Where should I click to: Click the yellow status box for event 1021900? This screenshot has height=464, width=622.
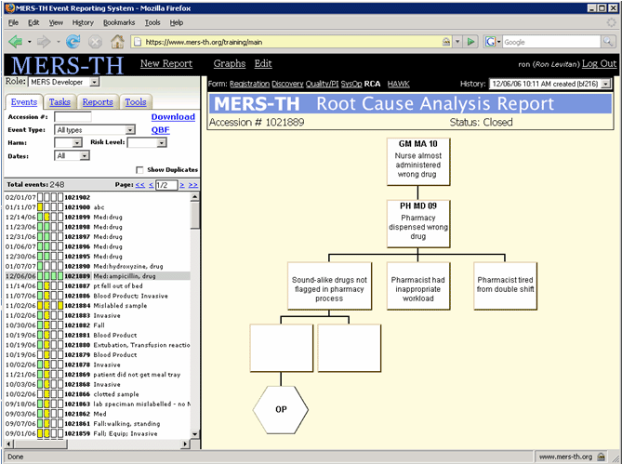[x=40, y=207]
